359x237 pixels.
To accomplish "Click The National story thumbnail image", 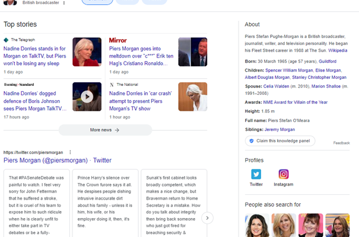I will 193,97.
